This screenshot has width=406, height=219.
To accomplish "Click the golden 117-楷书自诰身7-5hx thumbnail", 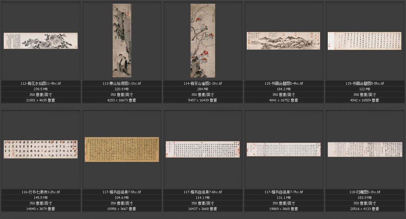I will [122, 149].
